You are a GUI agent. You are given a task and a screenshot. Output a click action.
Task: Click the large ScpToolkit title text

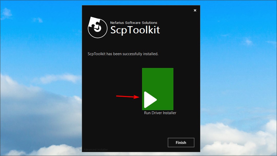(x=135, y=30)
